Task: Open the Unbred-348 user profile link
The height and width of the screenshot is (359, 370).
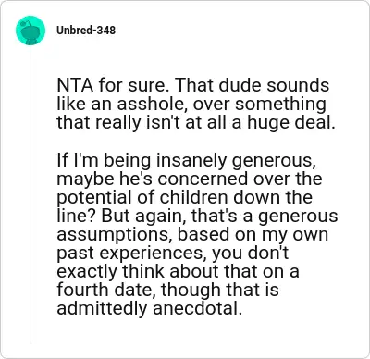Action: click(86, 31)
